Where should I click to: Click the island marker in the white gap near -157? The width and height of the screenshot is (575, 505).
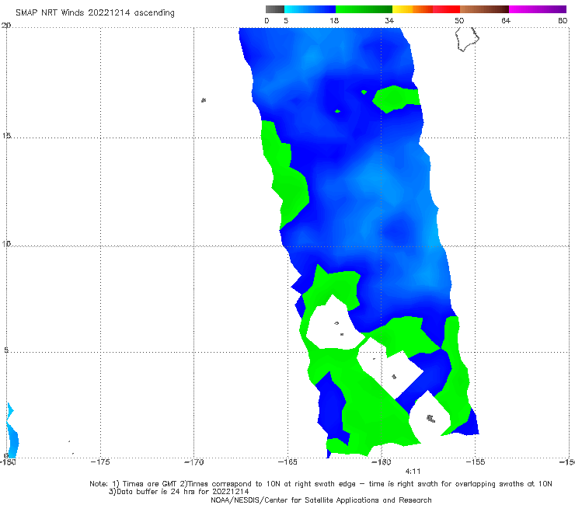tap(431, 419)
